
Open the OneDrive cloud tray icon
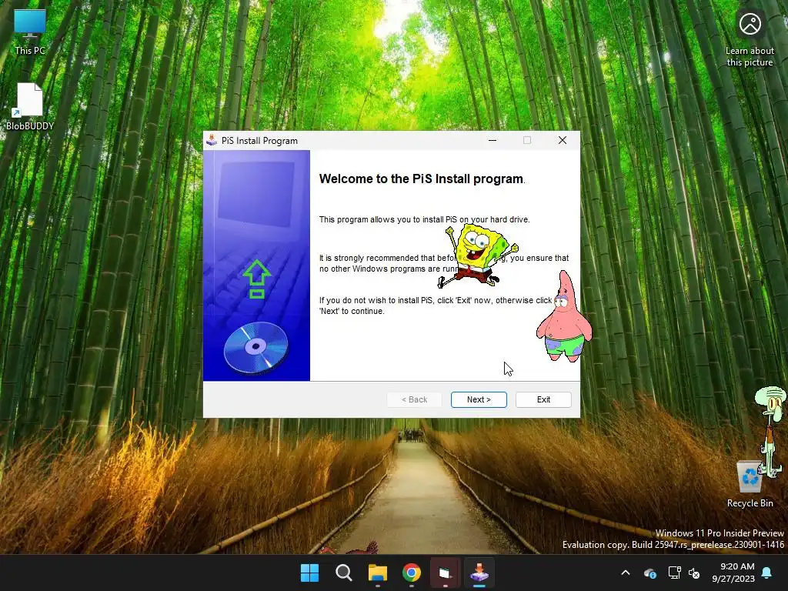(649, 573)
